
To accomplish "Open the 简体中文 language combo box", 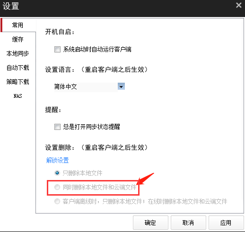I will pyautogui.click(x=89, y=86).
